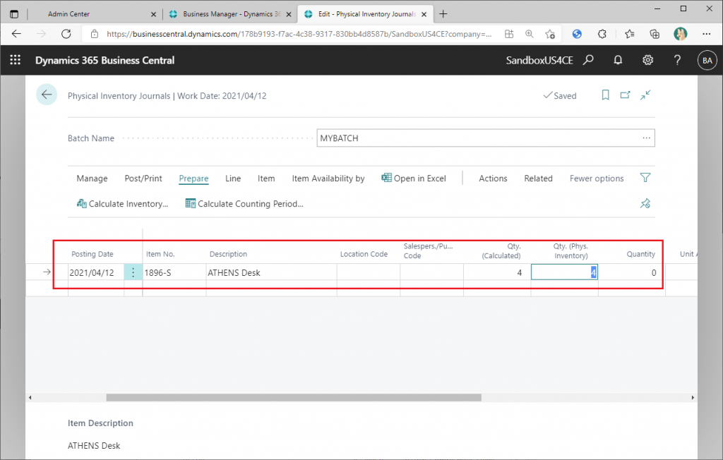723x460 pixels.
Task: Click the Dynamics 365 Business Central title
Action: 105,61
